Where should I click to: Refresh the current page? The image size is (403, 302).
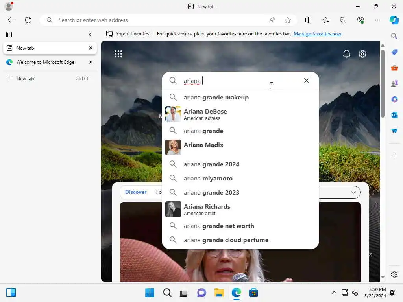coord(28,20)
